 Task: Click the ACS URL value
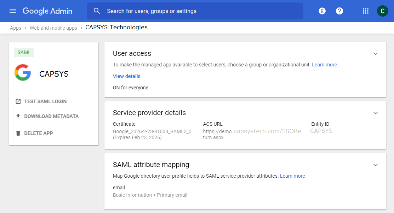252,134
